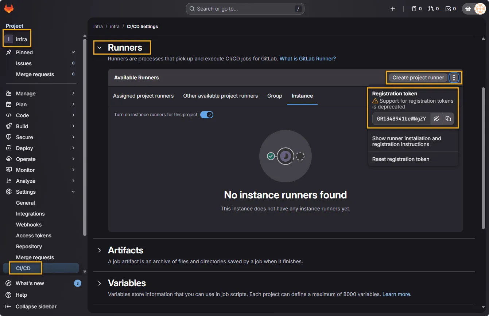Click the Artifacts section heading

126,250
